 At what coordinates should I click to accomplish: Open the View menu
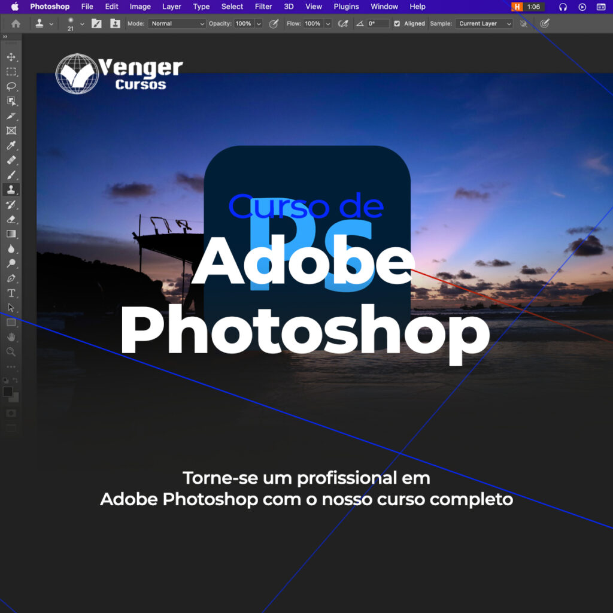pyautogui.click(x=314, y=7)
